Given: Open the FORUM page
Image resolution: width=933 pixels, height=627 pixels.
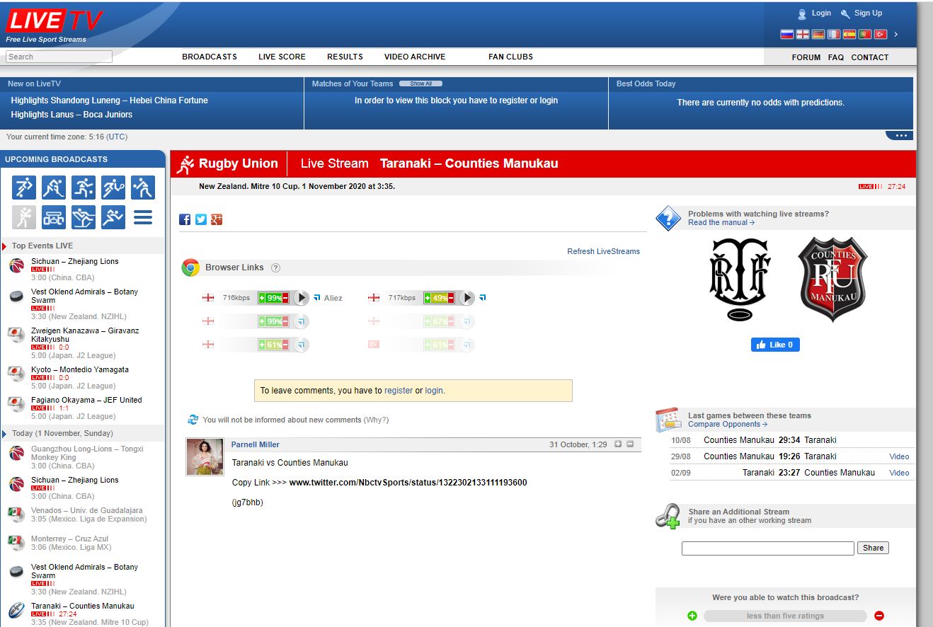Looking at the screenshot, I should [806, 57].
